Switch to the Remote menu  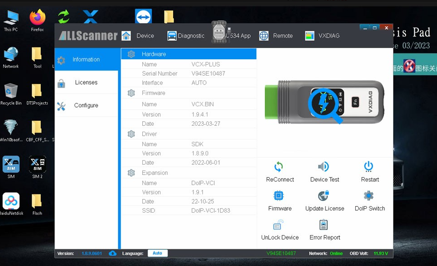[282, 36]
